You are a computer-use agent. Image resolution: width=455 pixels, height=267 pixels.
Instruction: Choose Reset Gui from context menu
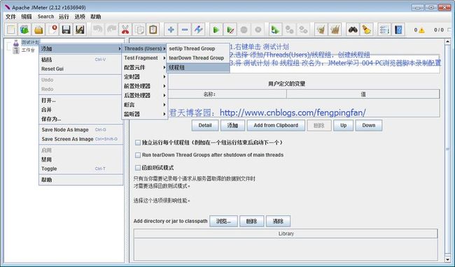pyautogui.click(x=80, y=69)
